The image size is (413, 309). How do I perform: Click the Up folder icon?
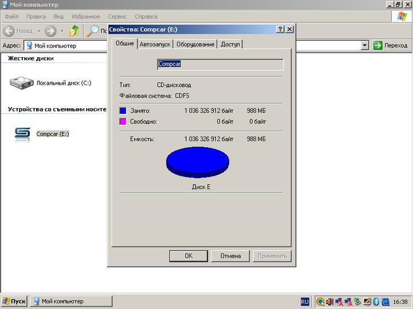pyautogui.click(x=75, y=31)
